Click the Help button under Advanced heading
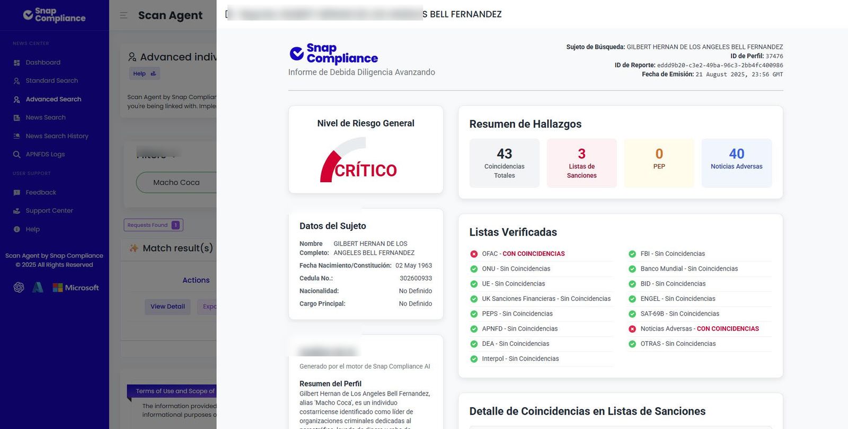Image resolution: width=848 pixels, height=429 pixels. point(144,74)
